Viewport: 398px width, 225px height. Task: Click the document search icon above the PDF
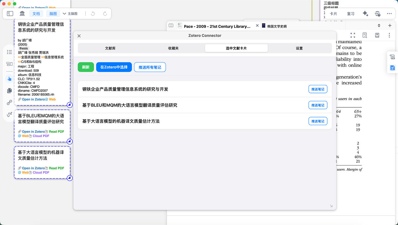(365, 35)
